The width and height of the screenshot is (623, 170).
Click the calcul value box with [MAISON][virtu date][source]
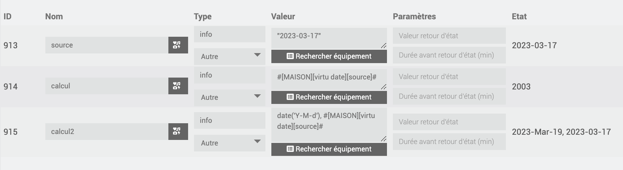point(329,79)
